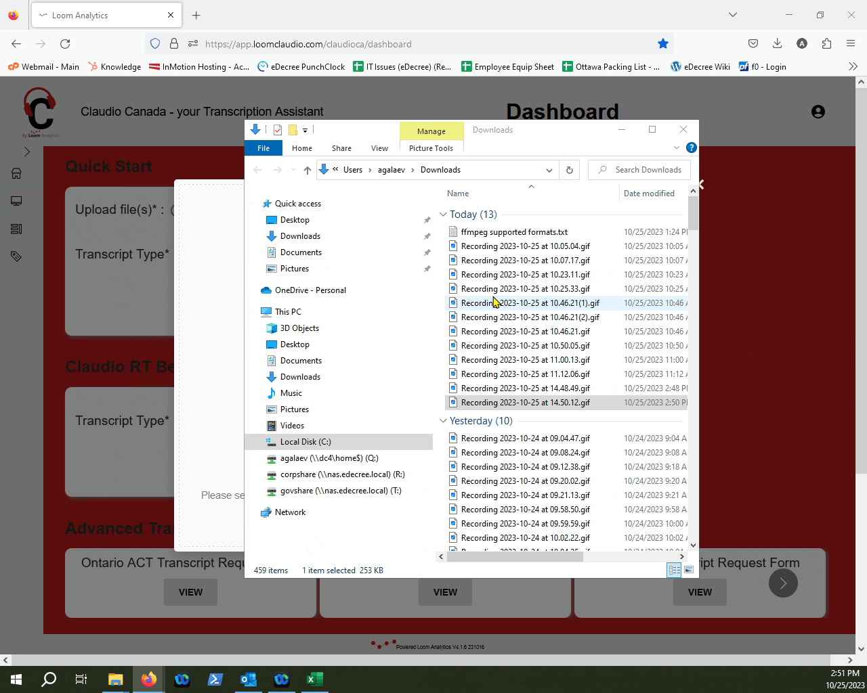Open Task View on the taskbar

pos(81,679)
